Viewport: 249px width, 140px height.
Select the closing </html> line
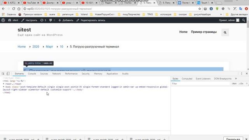tap(7, 93)
